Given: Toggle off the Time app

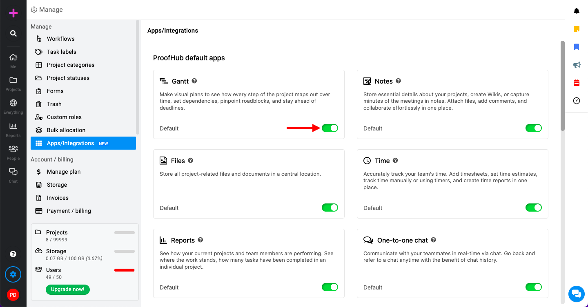Looking at the screenshot, I should pos(534,208).
